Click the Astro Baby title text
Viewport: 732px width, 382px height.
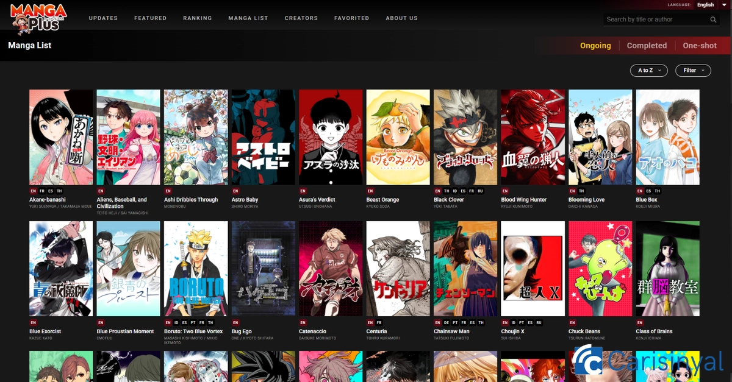(245, 200)
